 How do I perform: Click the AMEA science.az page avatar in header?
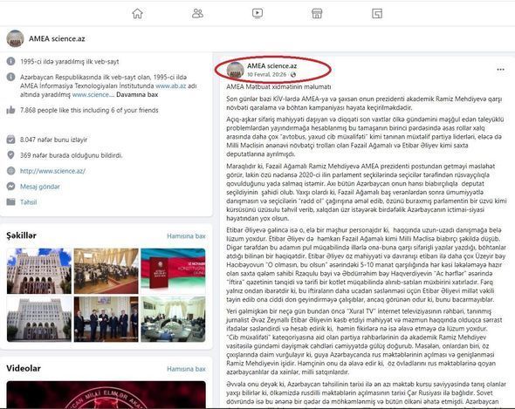[15, 38]
